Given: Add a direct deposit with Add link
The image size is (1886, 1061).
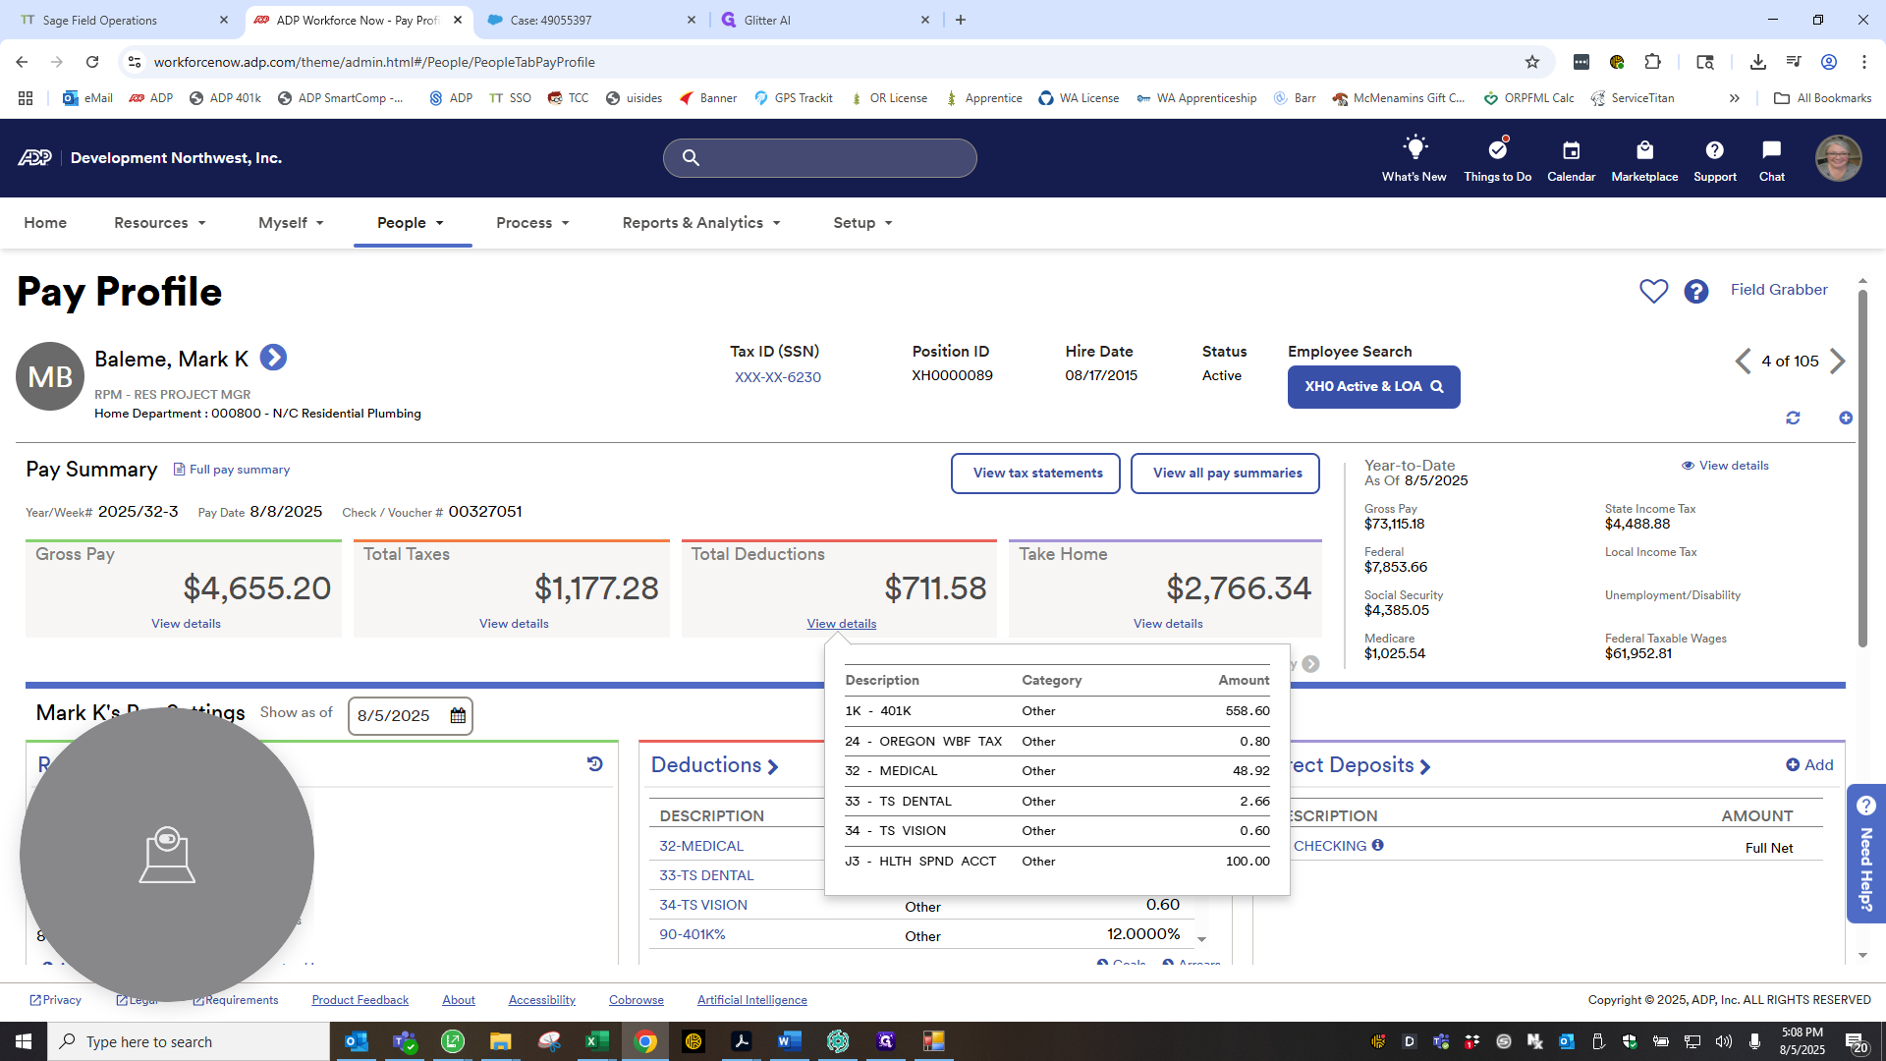Looking at the screenshot, I should [1809, 765].
